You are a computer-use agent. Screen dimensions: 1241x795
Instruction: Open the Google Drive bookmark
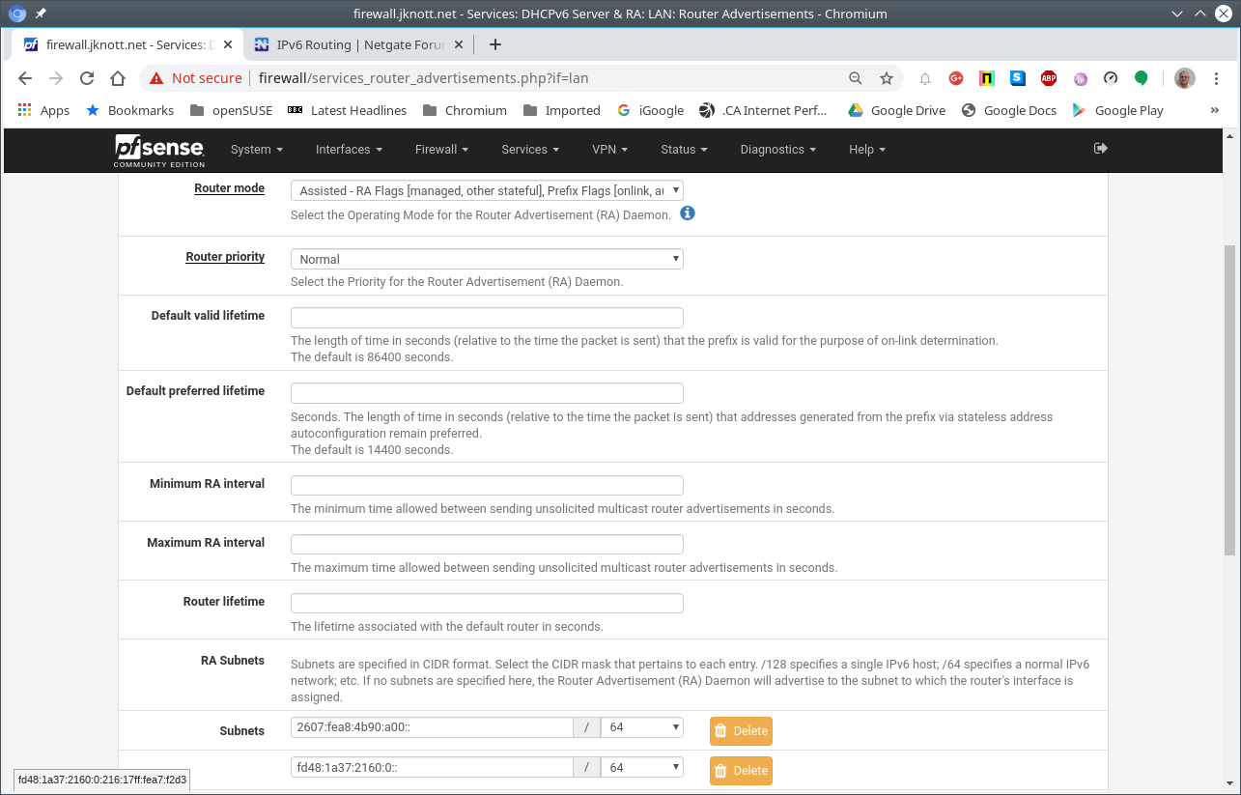click(897, 110)
